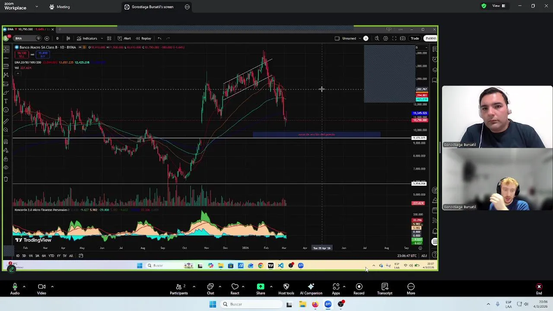The height and width of the screenshot is (311, 553).
Task: Open quick search magnifier icon
Action: point(377,38)
